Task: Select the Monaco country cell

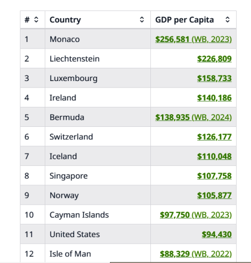Action: pos(98,39)
